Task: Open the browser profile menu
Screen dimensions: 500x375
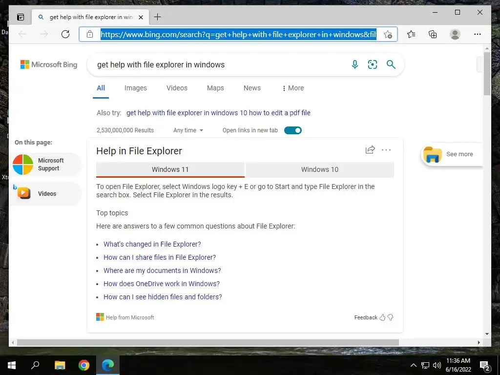Action: [455, 34]
